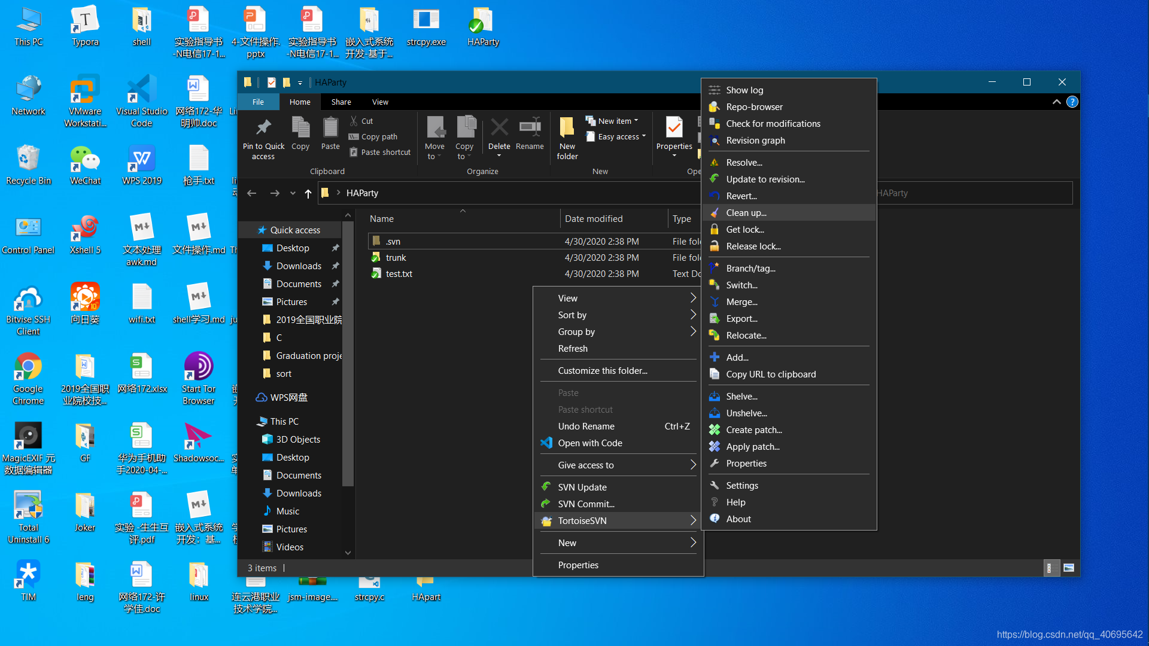This screenshot has height=646, width=1149.
Task: Click the Show log TortoiseSVN icon
Action: 714,89
